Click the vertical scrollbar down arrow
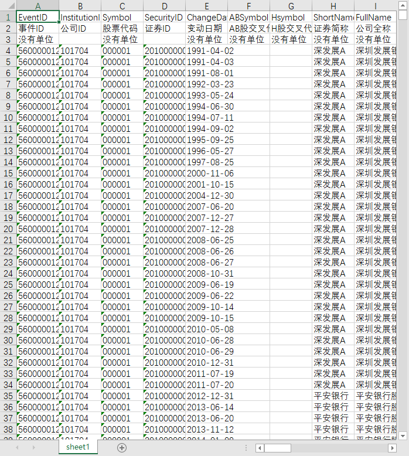Image resolution: width=409 pixels, height=456 pixels. click(x=403, y=436)
